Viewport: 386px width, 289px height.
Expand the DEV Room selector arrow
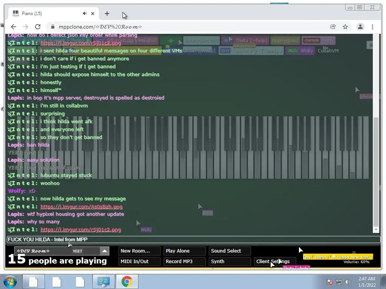104,251
